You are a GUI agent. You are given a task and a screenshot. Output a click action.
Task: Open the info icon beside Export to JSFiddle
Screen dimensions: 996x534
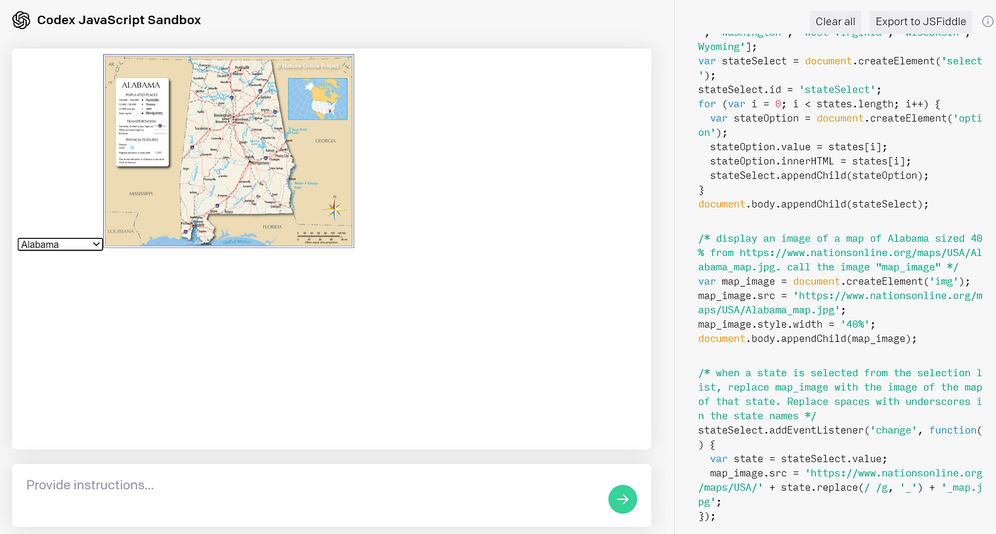point(987,21)
